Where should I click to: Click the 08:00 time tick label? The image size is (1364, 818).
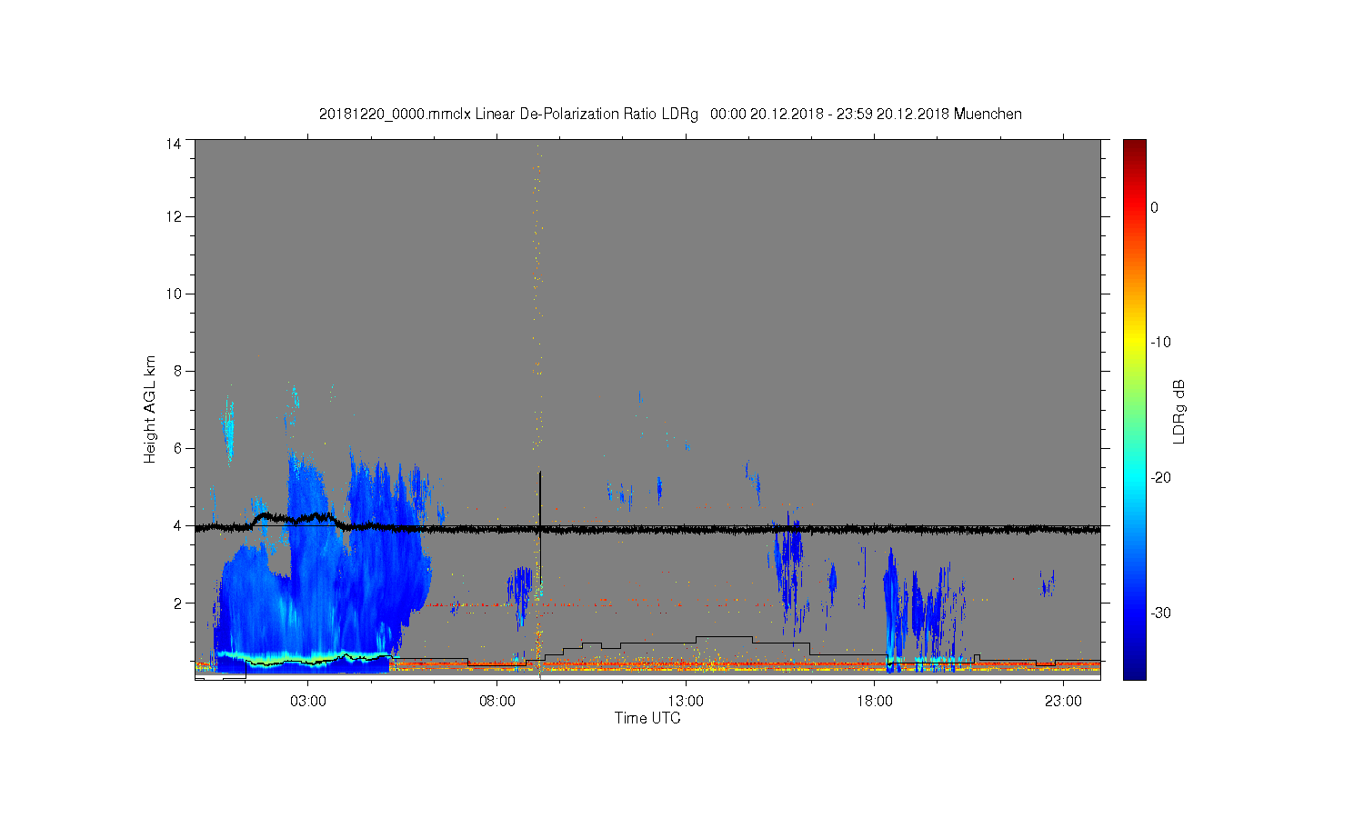(x=497, y=702)
